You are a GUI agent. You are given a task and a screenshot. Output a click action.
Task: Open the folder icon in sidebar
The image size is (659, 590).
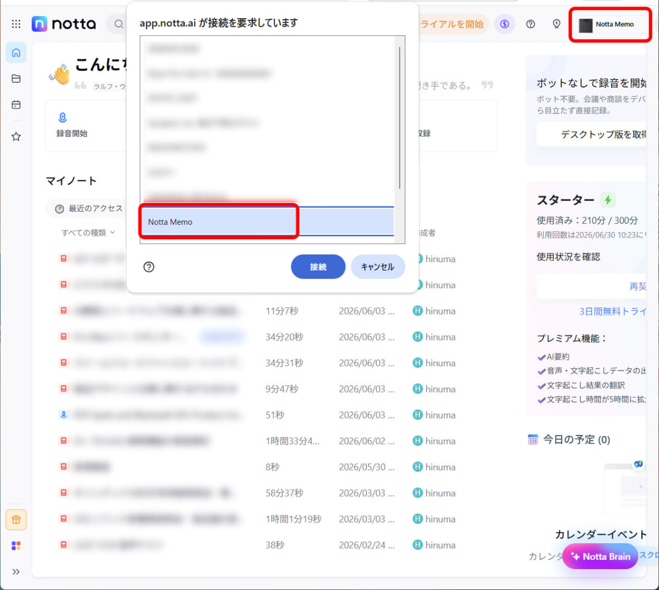point(16,79)
